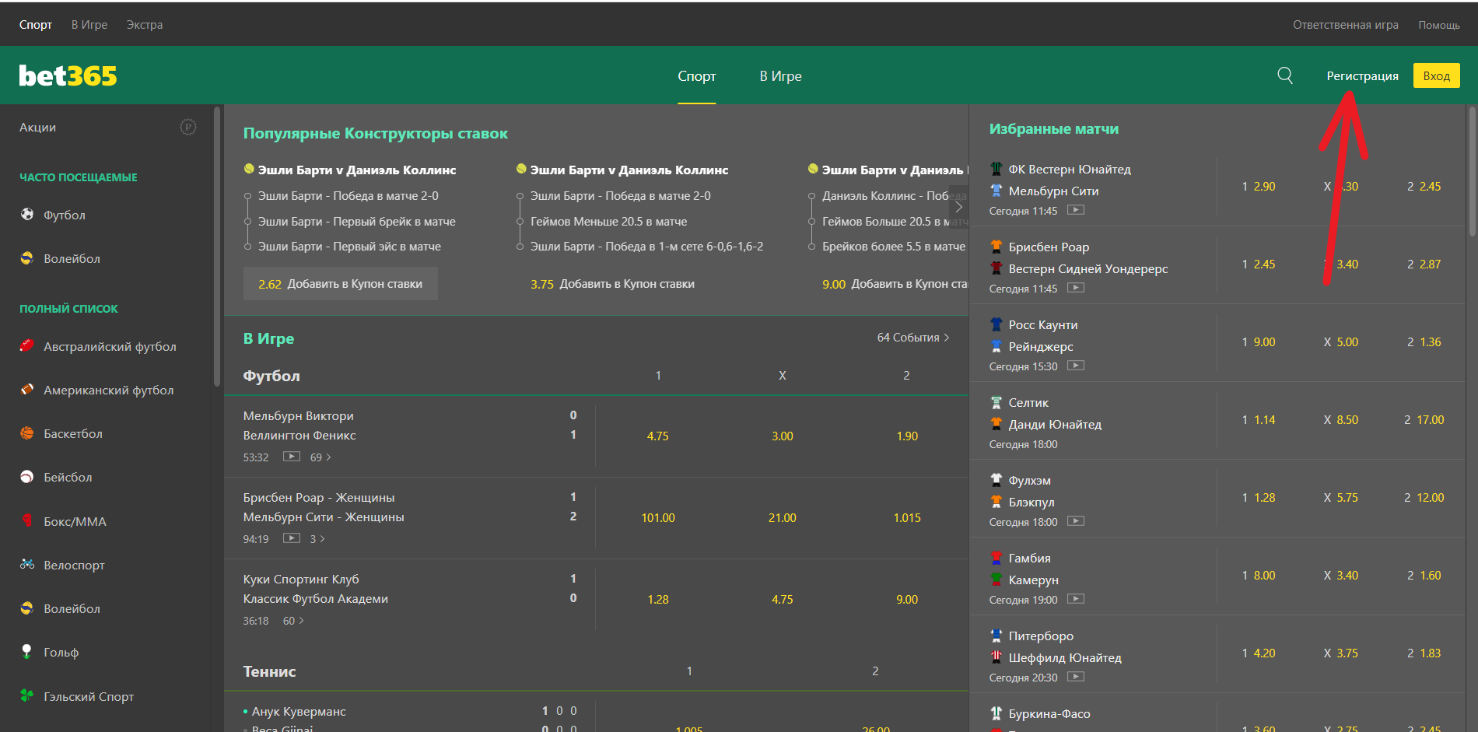Select odds 1.015 for Мельбурн Сити Женщины
This screenshot has height=732, width=1478.
click(906, 517)
